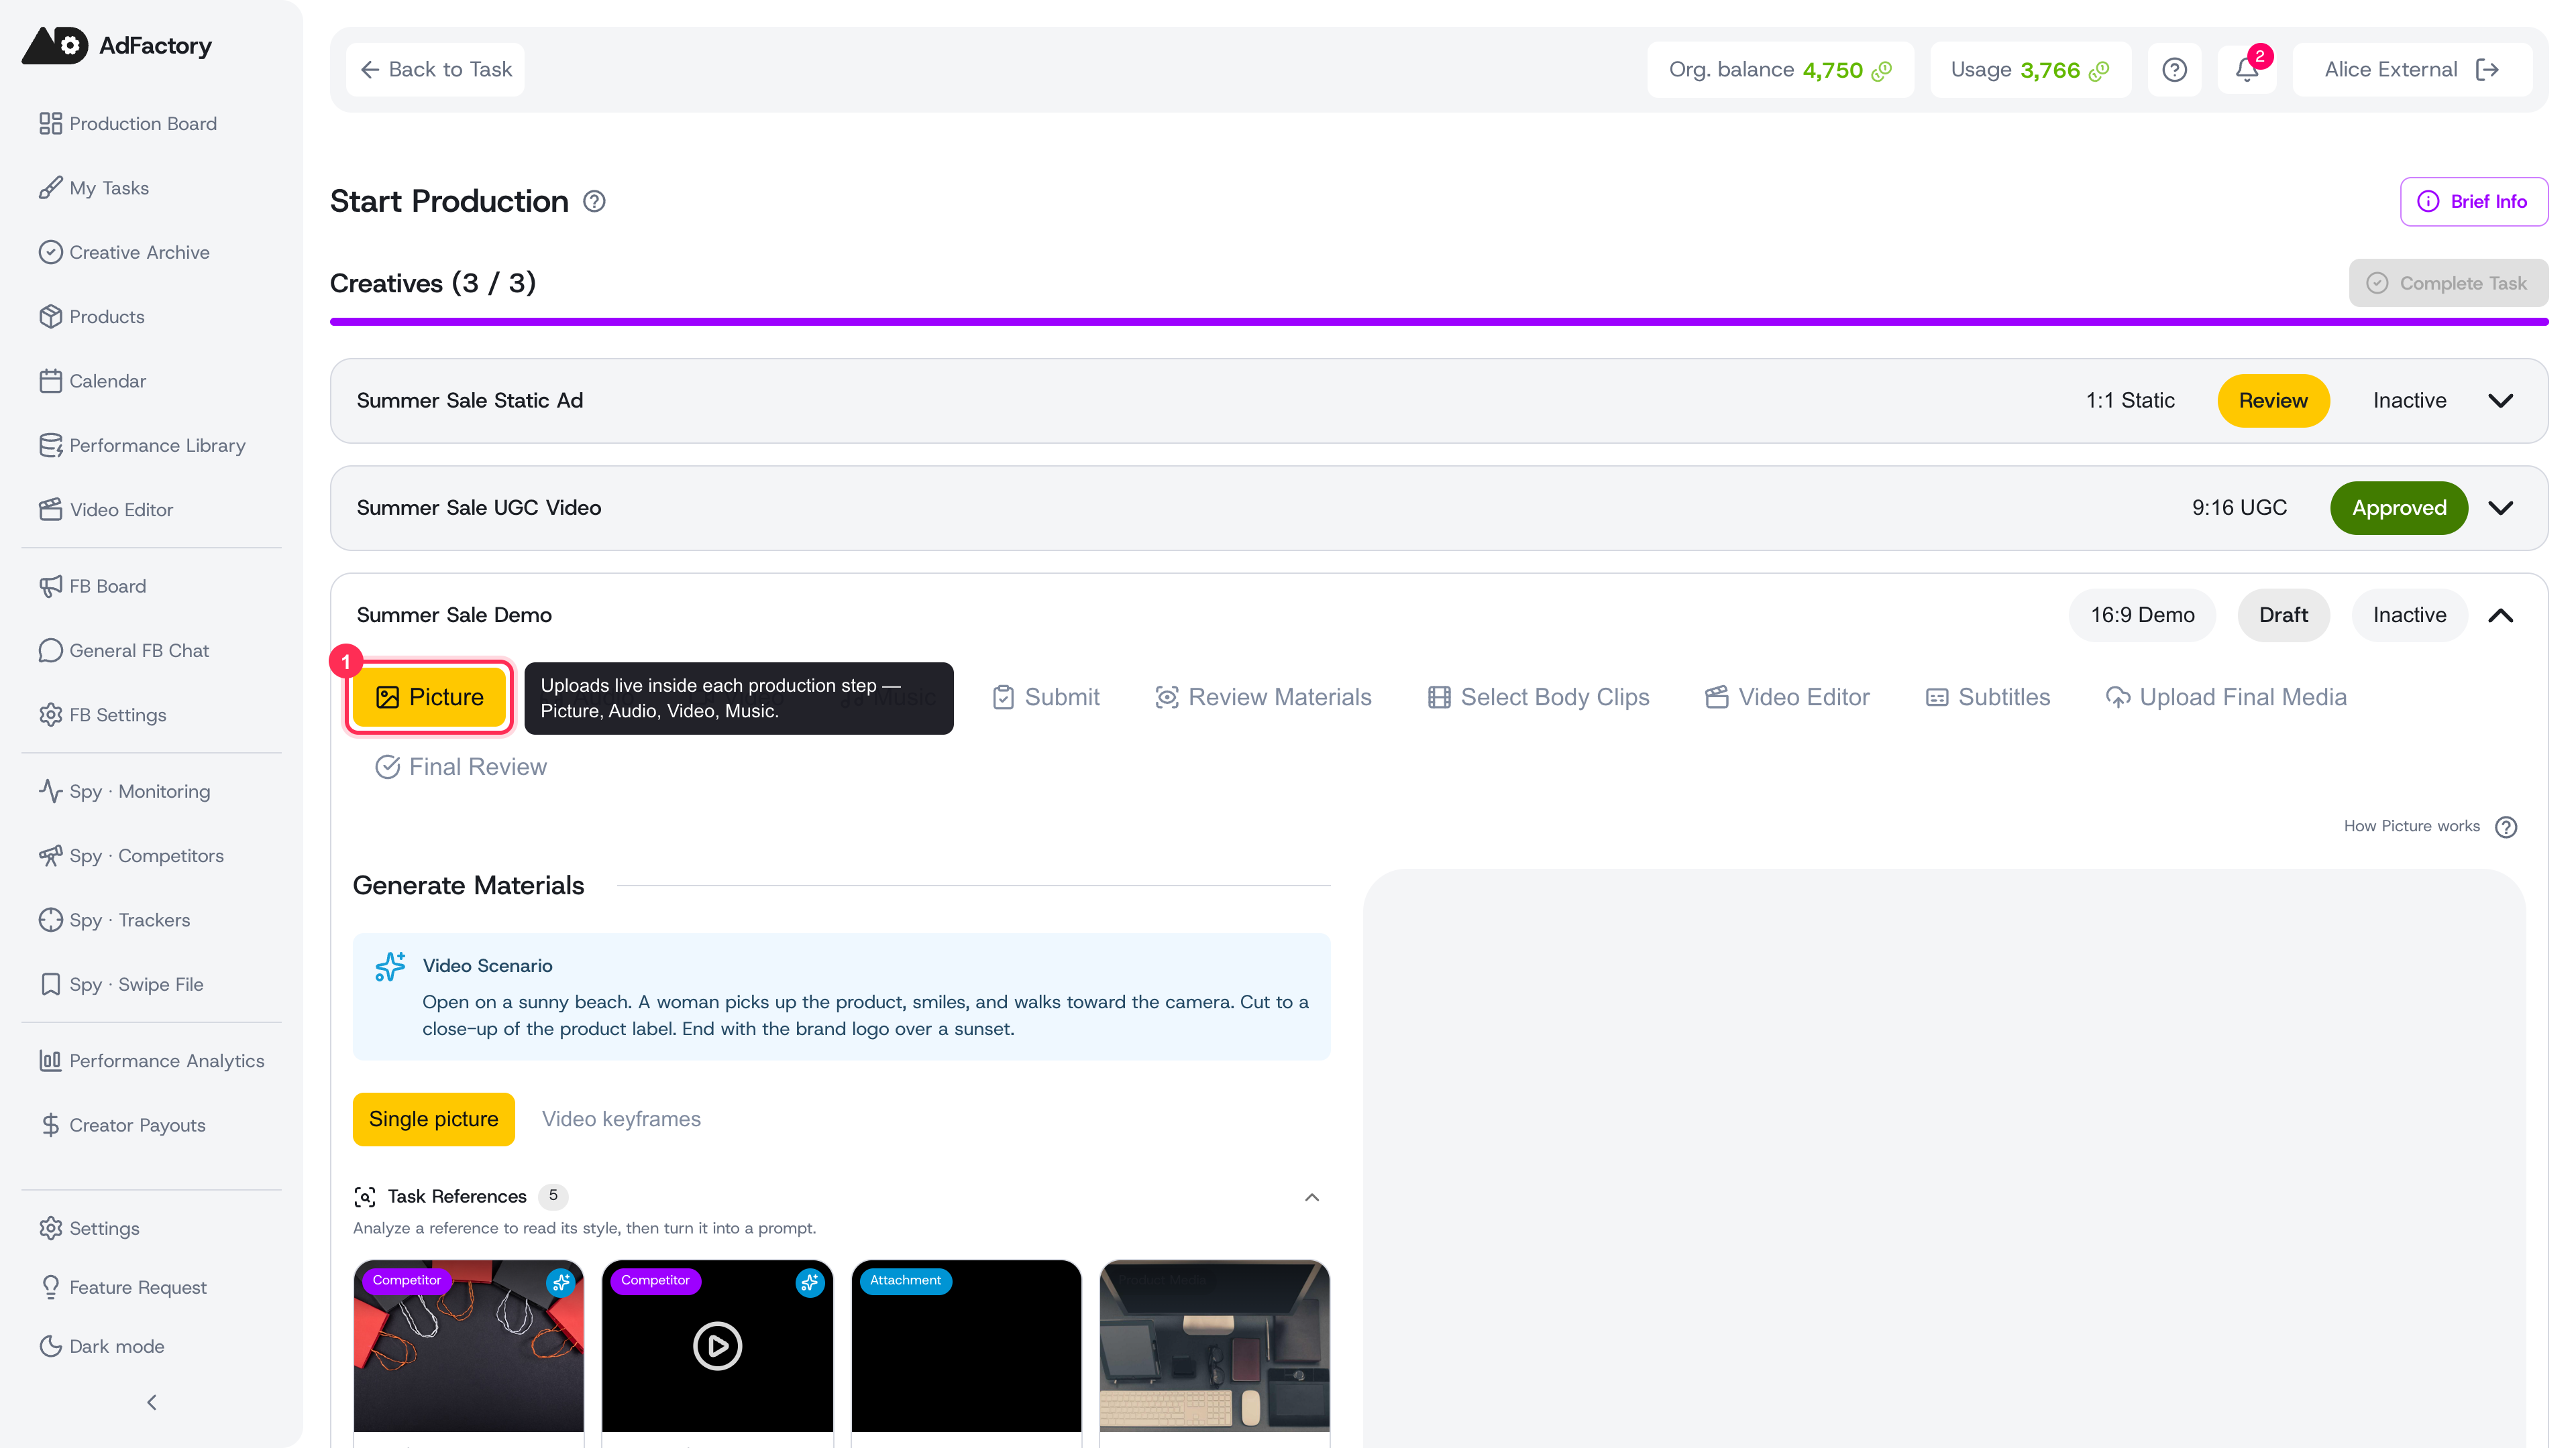
Task: Click help icon beside Start Production
Action: [594, 202]
